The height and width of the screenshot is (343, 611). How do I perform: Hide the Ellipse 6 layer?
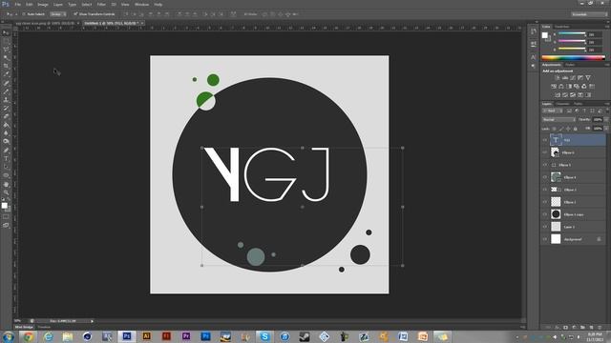point(545,152)
